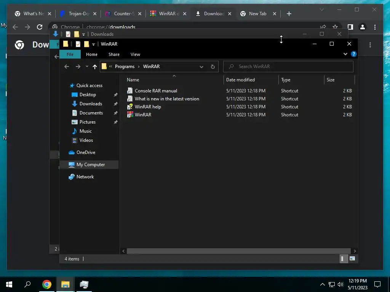This screenshot has width=390, height=292.
Task: Select Desktop in Quick access
Action: tap(88, 95)
